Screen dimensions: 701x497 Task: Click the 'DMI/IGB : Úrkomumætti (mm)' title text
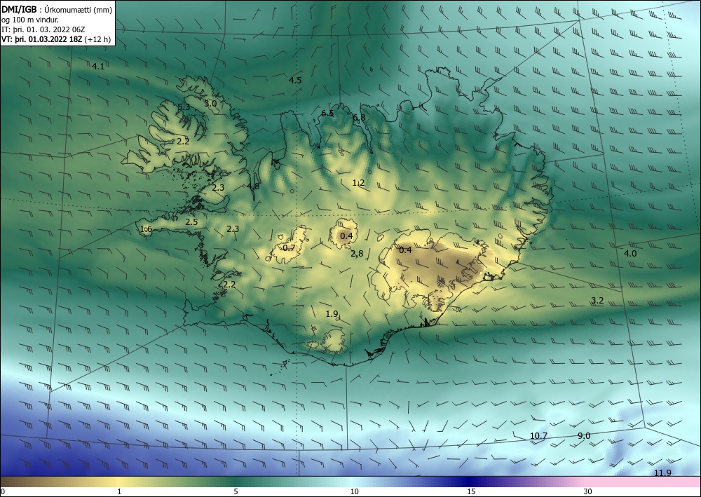point(57,10)
